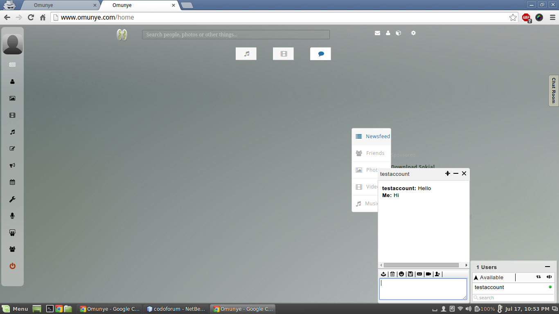Select testaccount in the users list

[x=514, y=287]
